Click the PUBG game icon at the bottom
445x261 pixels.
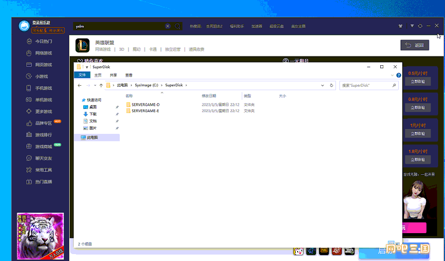point(324,251)
